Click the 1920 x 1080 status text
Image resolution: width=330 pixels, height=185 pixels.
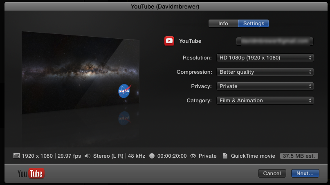pyautogui.click(x=37, y=156)
